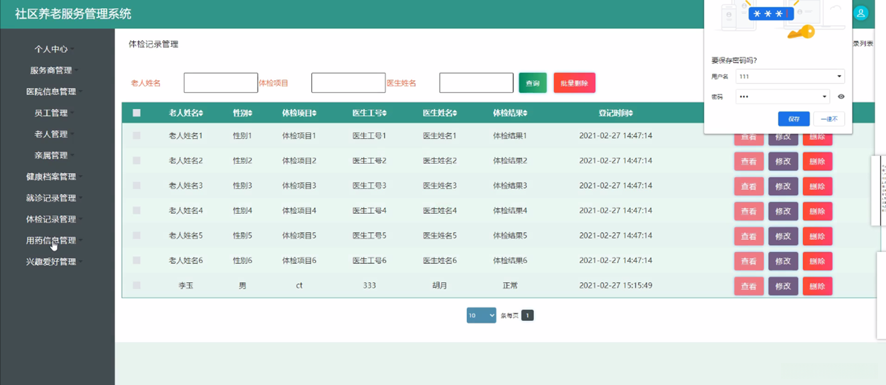Image resolution: width=886 pixels, height=385 pixels.
Task: Check the row checkbox for 老人姓名4
Action: [137, 211]
